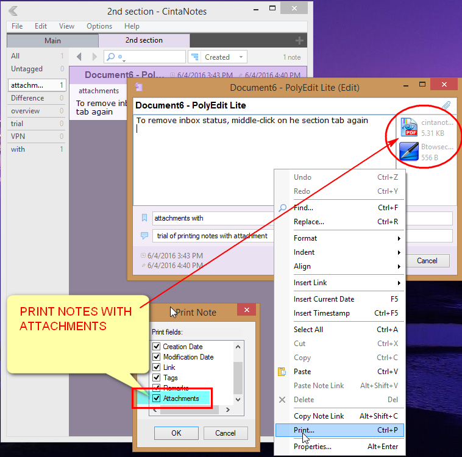Open the File menu

[17, 26]
